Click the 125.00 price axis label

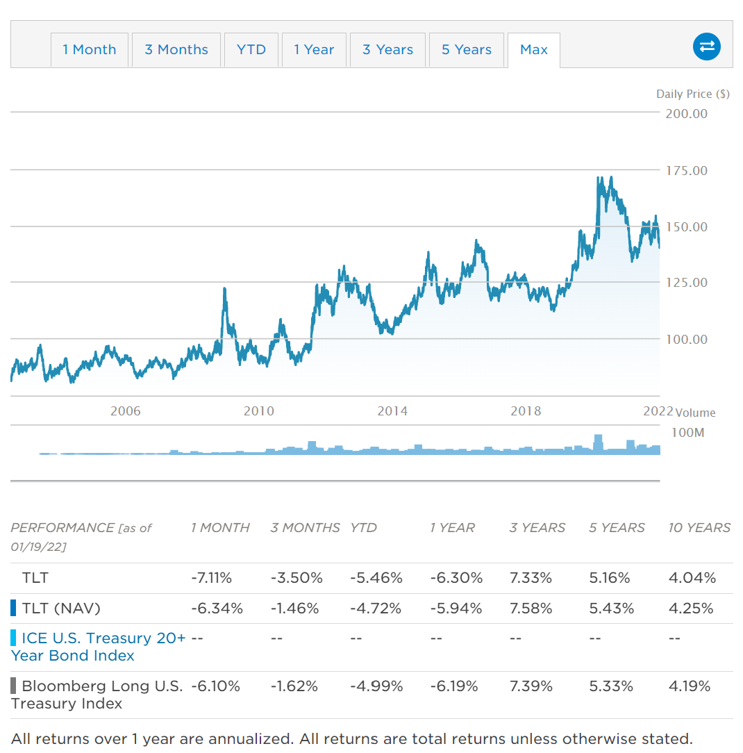(686, 282)
